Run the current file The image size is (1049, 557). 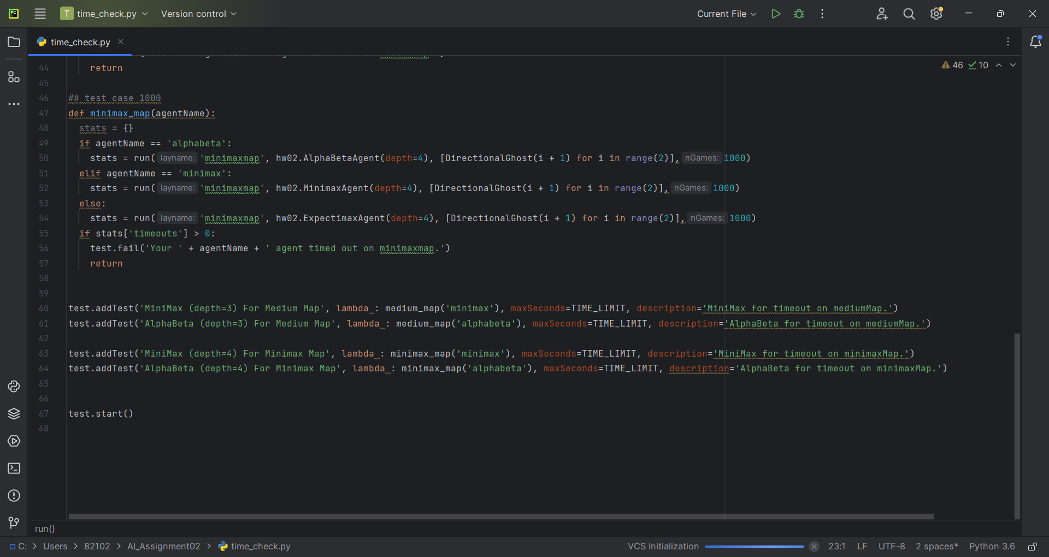pyautogui.click(x=776, y=14)
